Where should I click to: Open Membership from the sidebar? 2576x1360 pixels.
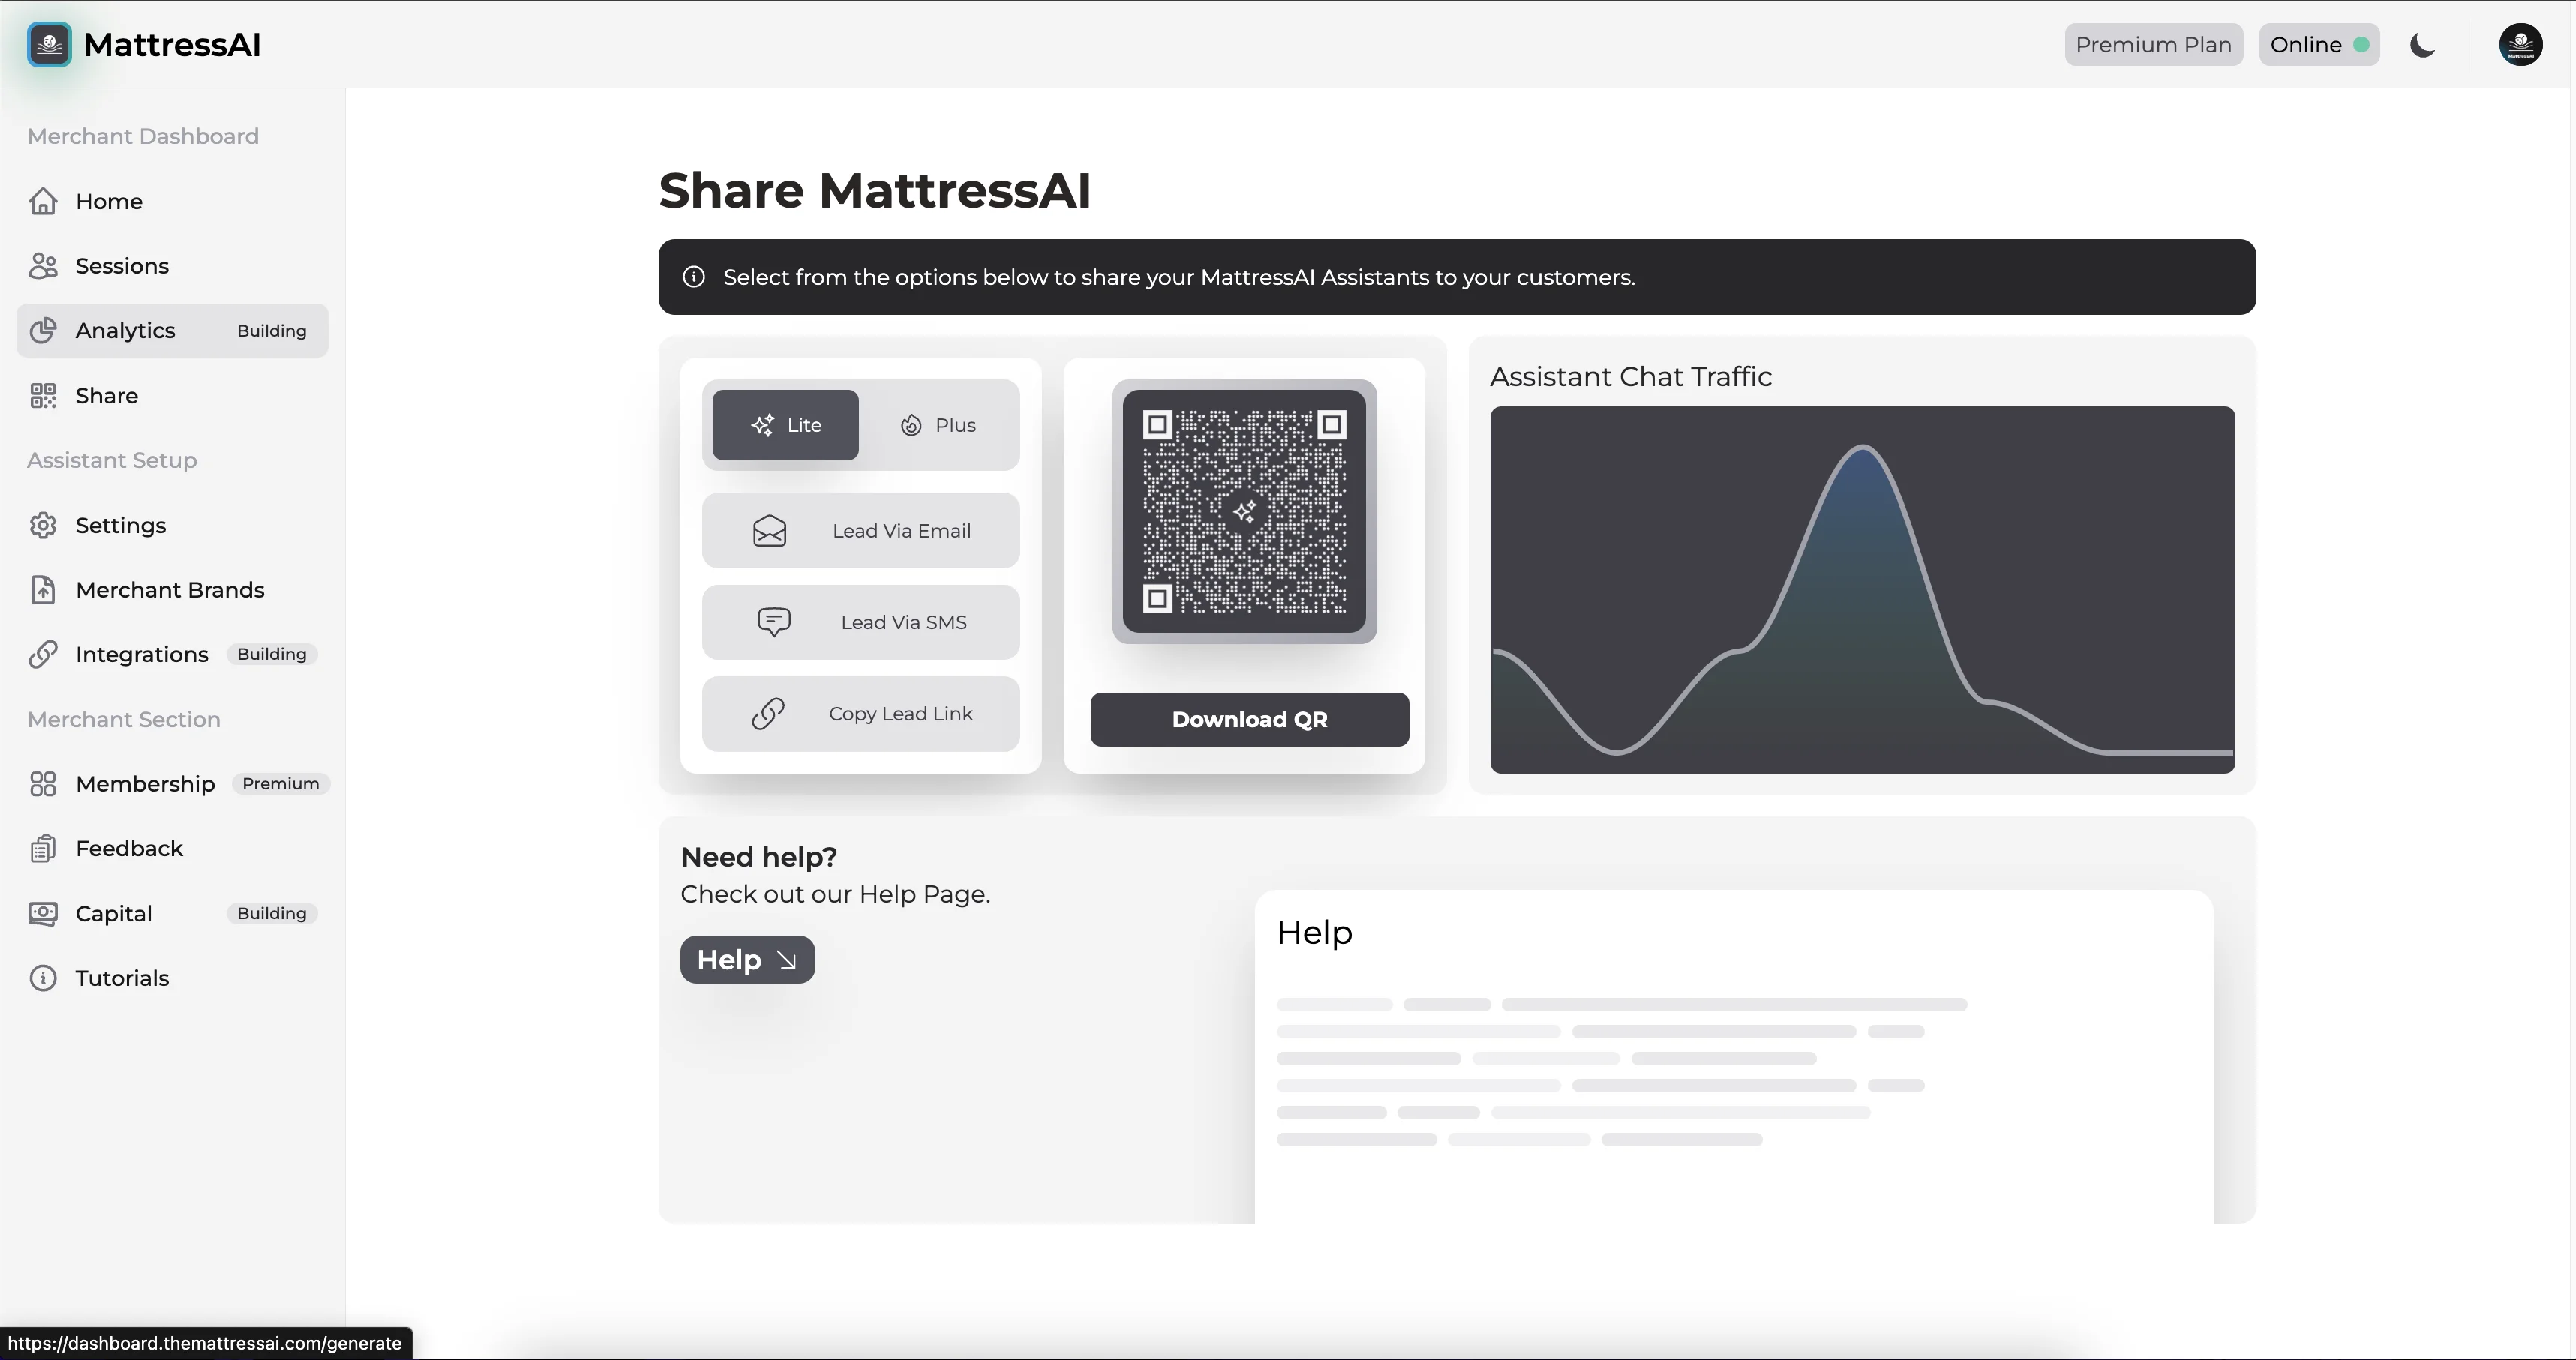point(172,784)
